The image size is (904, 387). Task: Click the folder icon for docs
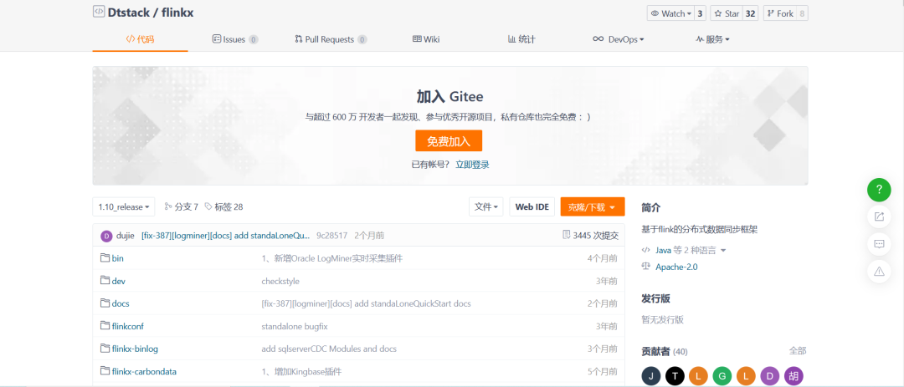[x=105, y=303]
